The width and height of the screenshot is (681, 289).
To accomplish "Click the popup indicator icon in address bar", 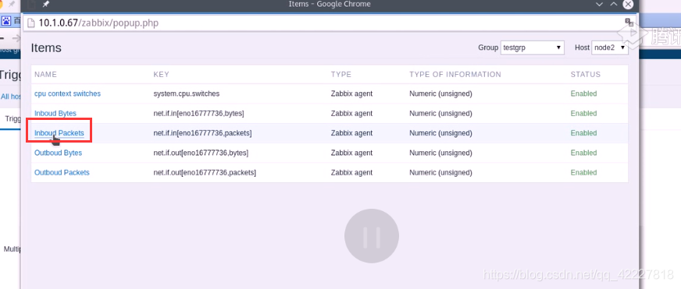I will [x=629, y=22].
